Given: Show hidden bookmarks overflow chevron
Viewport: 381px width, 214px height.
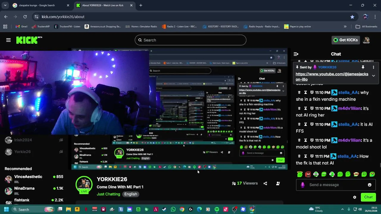Looking at the screenshot, I should 345,26.
